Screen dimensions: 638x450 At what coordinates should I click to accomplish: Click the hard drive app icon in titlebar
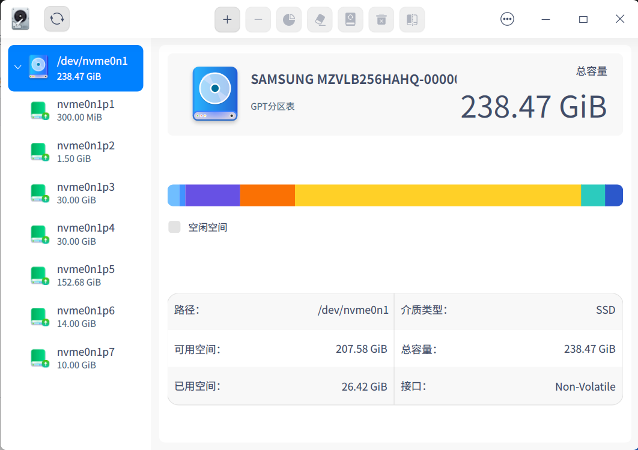click(20, 19)
